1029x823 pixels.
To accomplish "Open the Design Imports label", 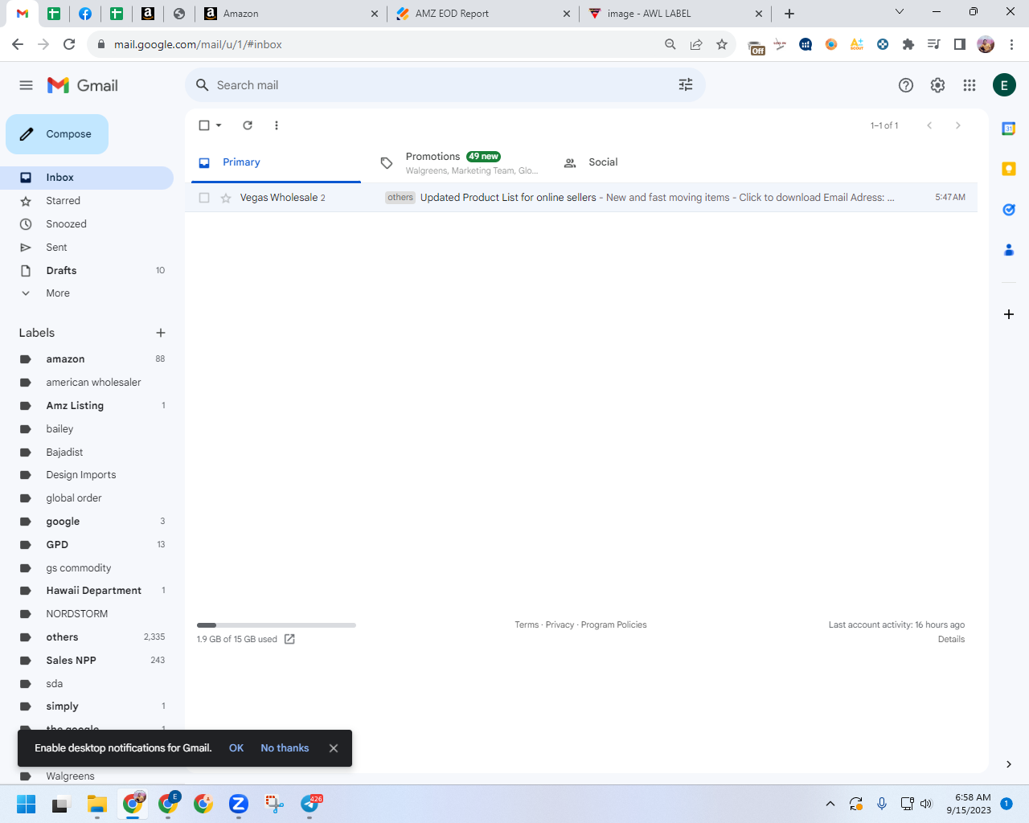I will [87, 475].
